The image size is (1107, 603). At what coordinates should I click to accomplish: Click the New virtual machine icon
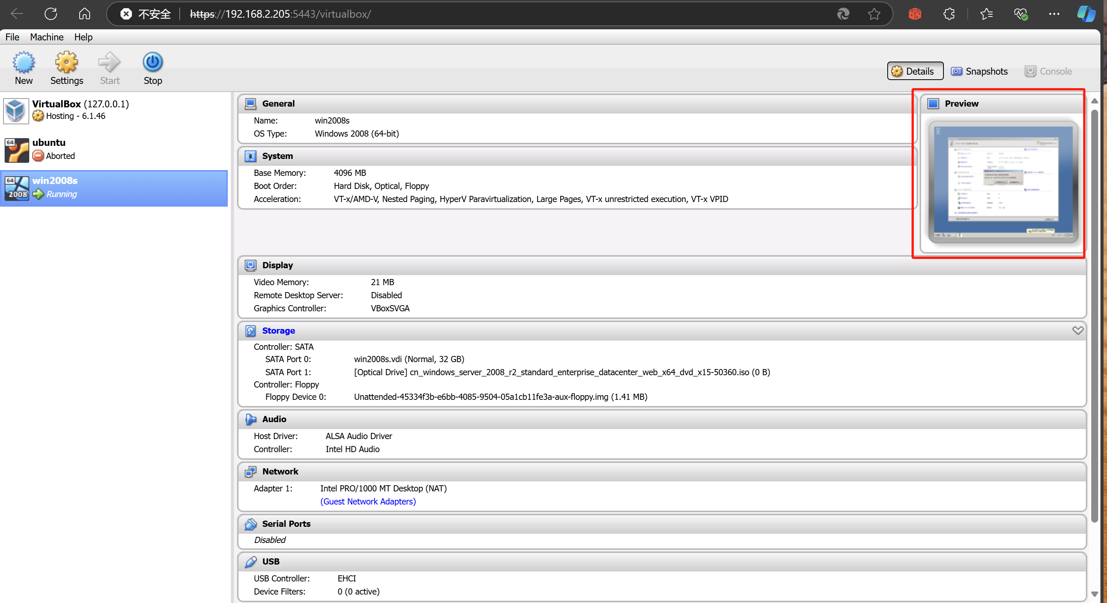point(23,62)
